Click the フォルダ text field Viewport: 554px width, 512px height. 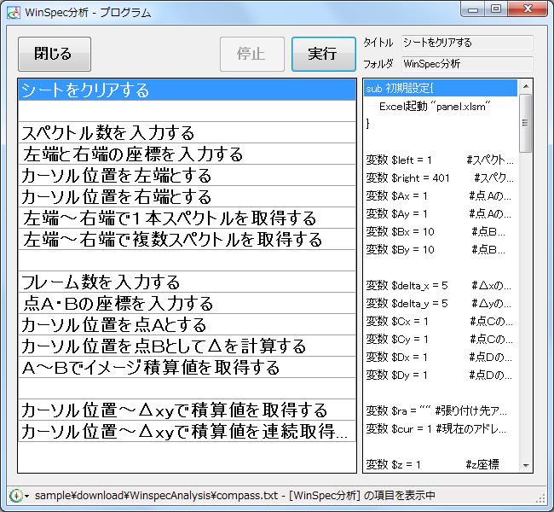[466, 63]
